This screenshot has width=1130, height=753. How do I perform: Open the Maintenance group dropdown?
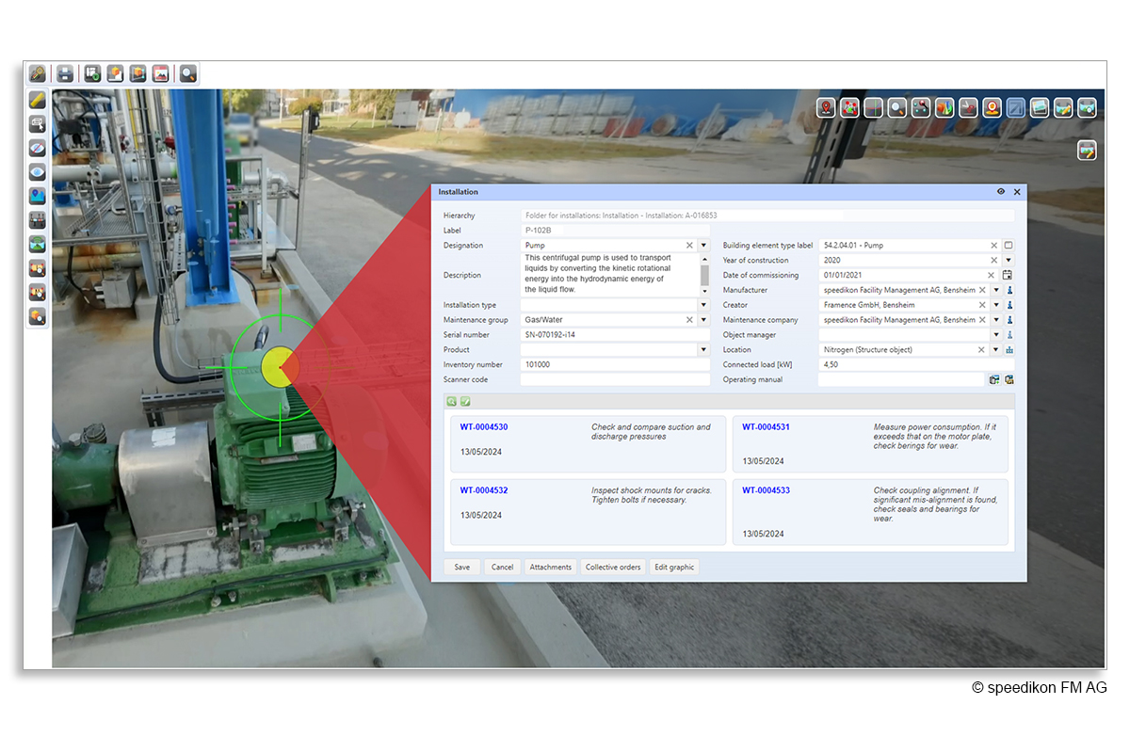click(x=703, y=320)
